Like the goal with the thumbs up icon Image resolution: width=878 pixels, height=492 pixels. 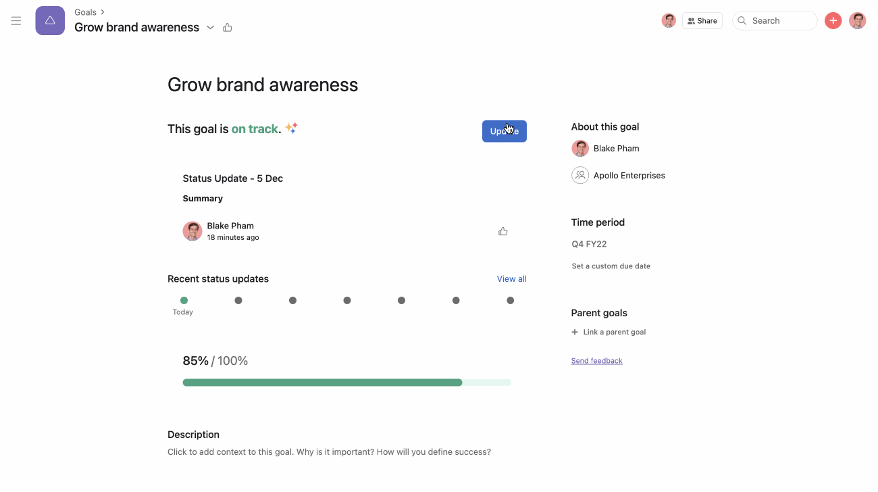pos(227,26)
